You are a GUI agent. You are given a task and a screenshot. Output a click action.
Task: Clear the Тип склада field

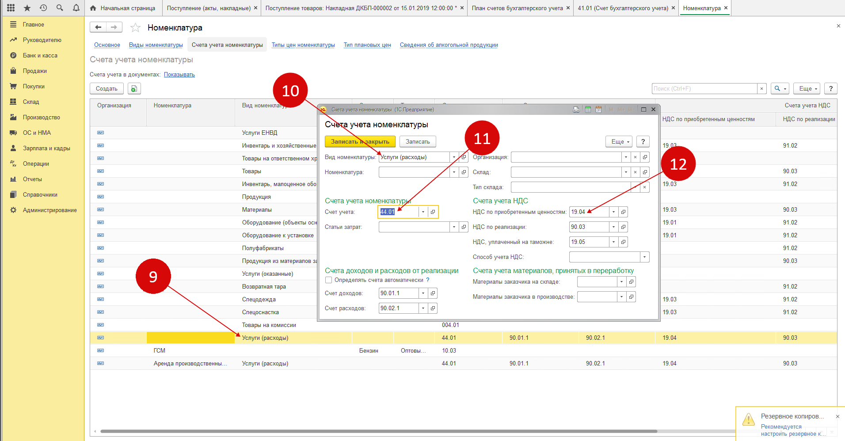[645, 187]
